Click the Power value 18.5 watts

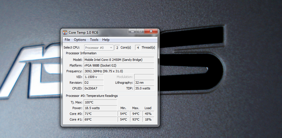(x=100, y=108)
